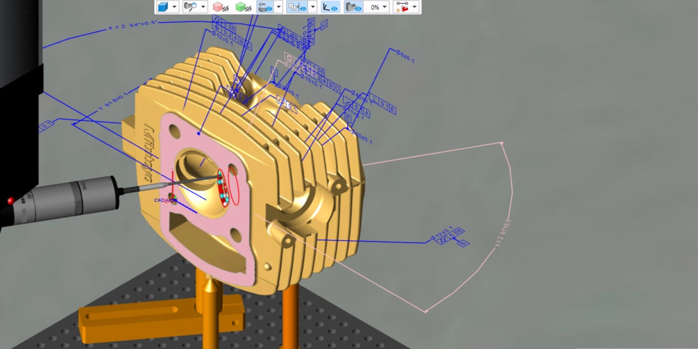
Task: Toggle CAD model visibility icon
Action: [353, 7]
